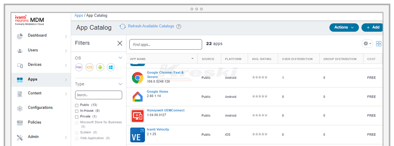
Task: Check the Public type filter
Action: 77,105
